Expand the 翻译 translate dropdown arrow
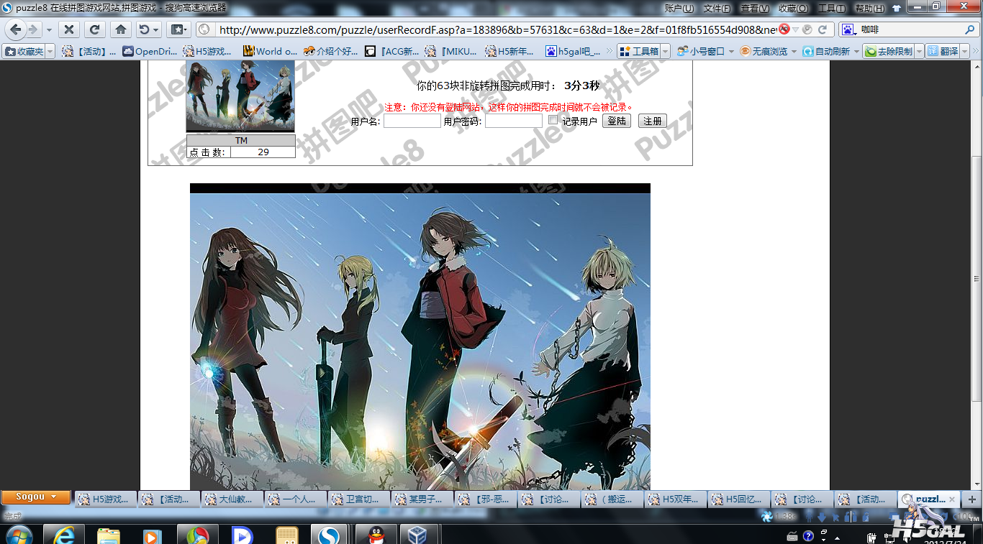 [966, 52]
